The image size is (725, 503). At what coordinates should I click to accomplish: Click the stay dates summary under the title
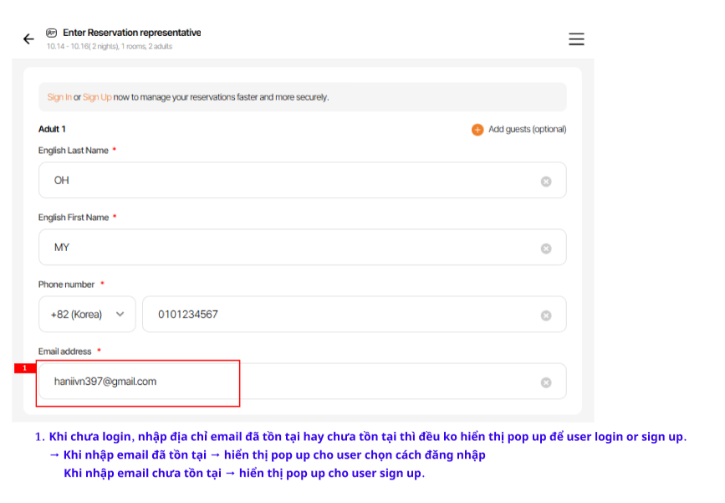click(x=110, y=47)
